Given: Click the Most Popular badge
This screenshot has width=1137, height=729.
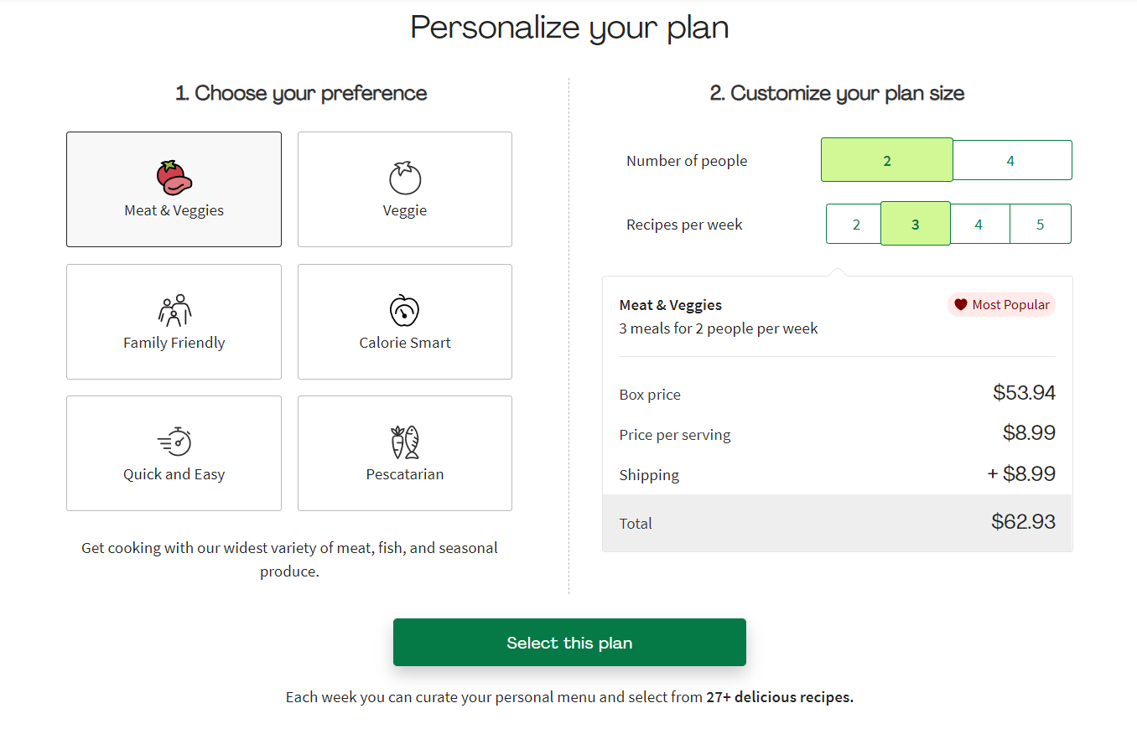Looking at the screenshot, I should 1001,304.
